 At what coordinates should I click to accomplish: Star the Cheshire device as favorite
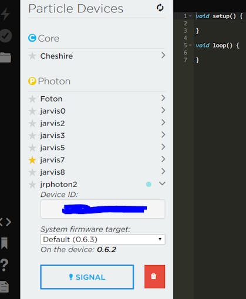click(32, 56)
